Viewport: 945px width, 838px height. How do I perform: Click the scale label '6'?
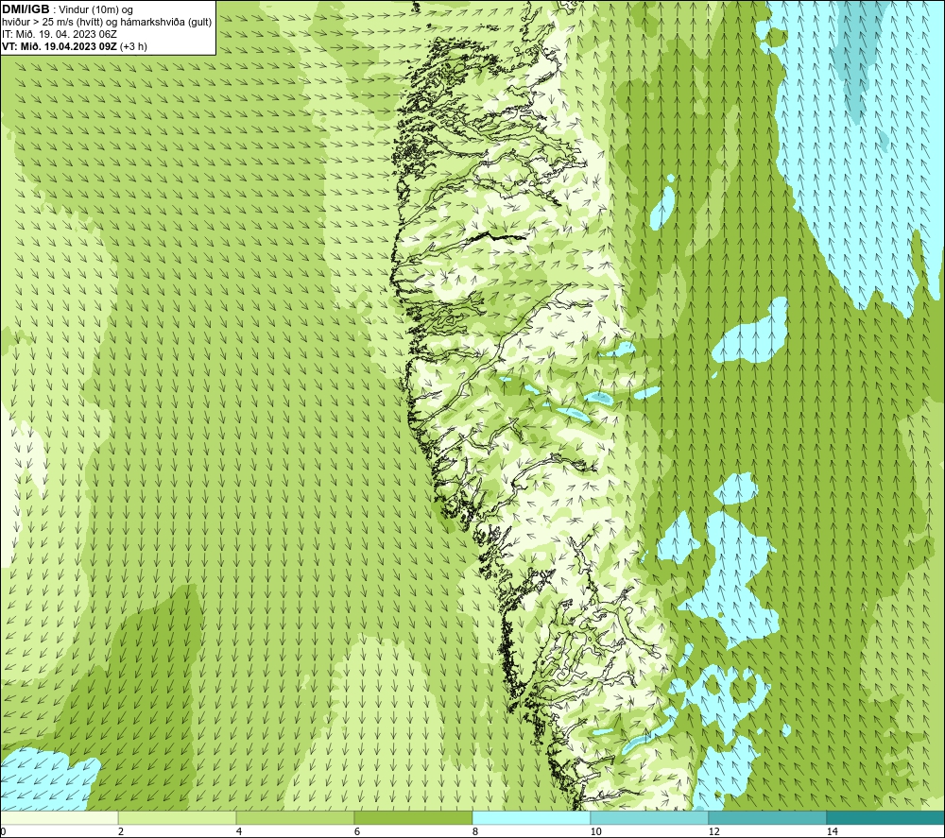click(357, 831)
